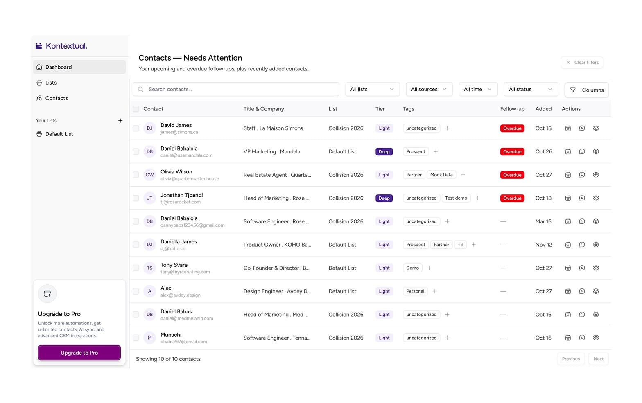
Task: Expand the All lists dropdown
Action: tap(372, 89)
